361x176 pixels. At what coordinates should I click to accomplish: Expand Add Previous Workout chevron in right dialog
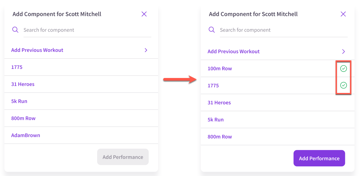tap(344, 52)
